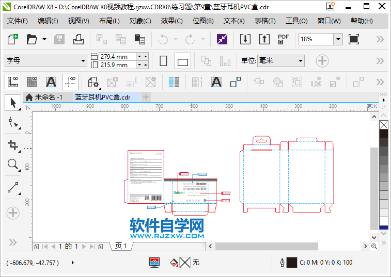Click the page width 279.4 mm field
This screenshot has width=391, height=277.
(x=117, y=57)
